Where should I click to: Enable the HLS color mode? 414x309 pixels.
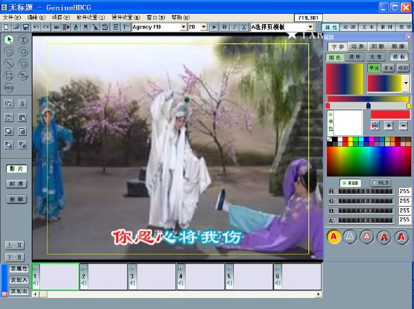tap(380, 183)
